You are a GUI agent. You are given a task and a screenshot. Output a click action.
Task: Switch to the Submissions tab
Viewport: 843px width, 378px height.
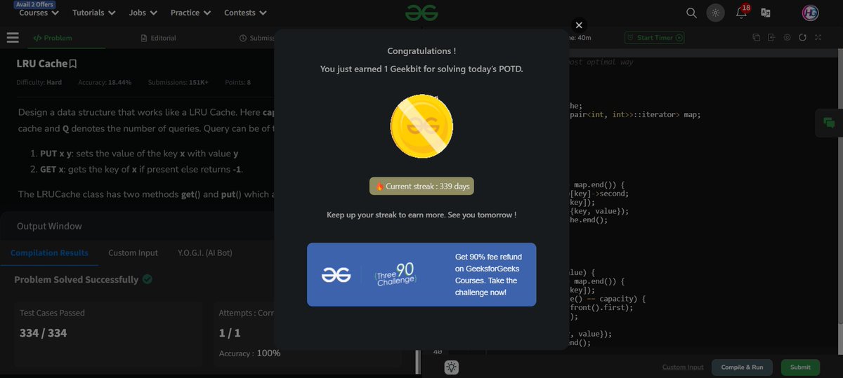(x=256, y=38)
